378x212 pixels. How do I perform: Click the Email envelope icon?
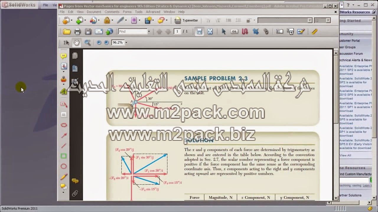tap(99, 32)
